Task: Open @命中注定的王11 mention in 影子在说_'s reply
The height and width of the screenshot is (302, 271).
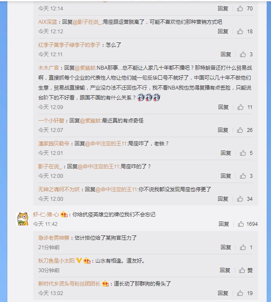Action: click(x=99, y=167)
